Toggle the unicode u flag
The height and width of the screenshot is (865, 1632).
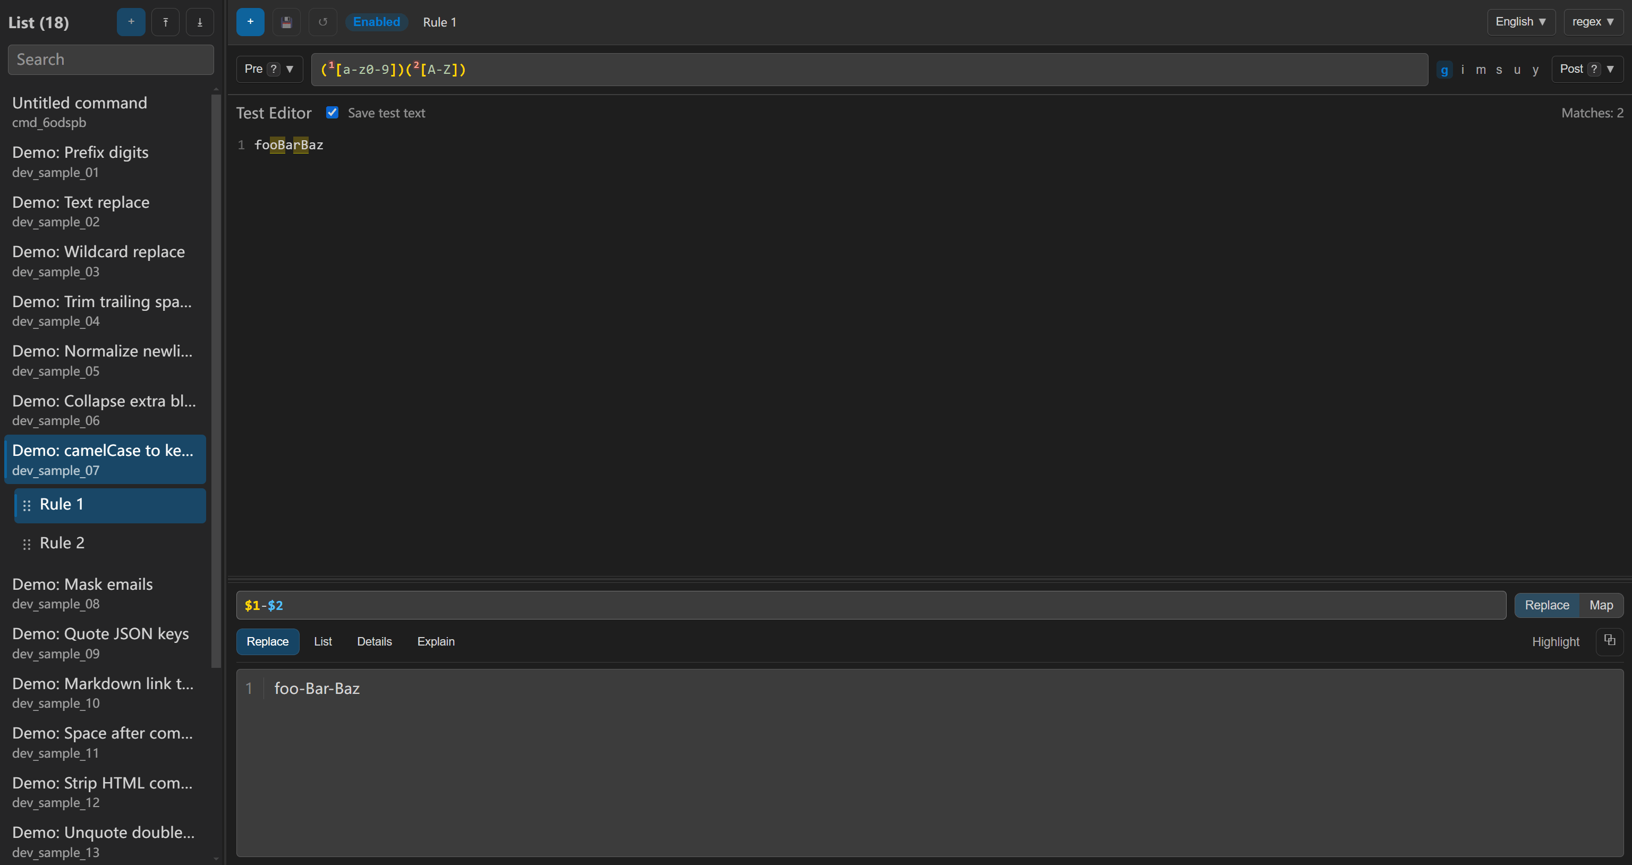[x=1517, y=70]
